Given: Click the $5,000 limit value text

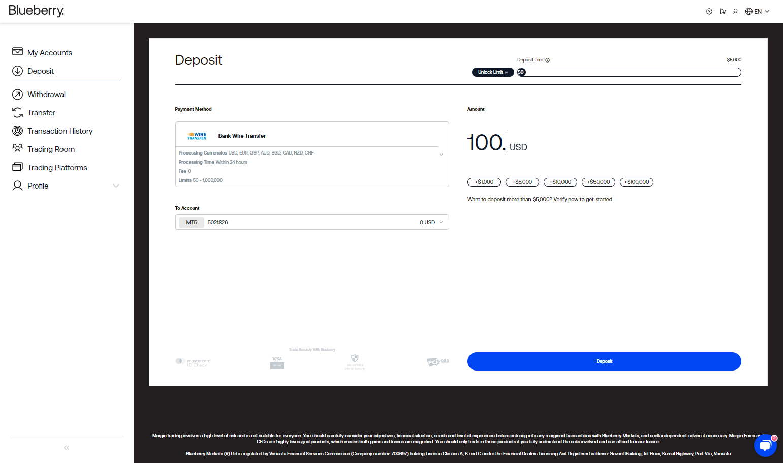Looking at the screenshot, I should pyautogui.click(x=734, y=60).
